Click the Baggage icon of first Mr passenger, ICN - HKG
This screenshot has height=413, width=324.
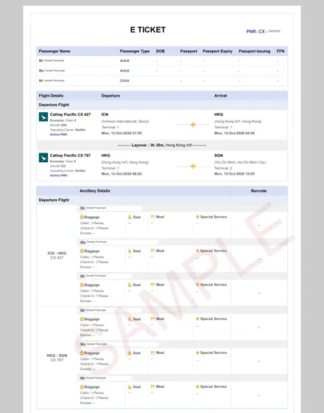82,217
